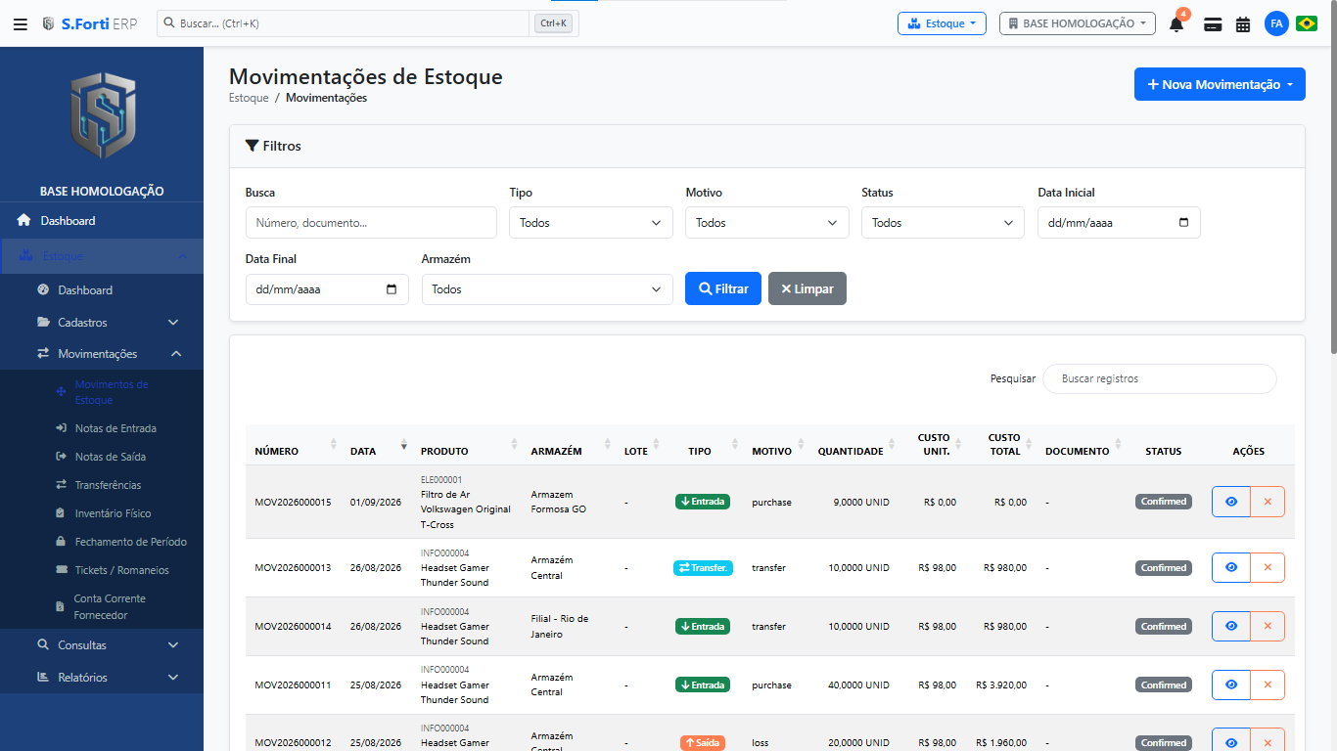Sort table by Quantidade column

pos(853,445)
